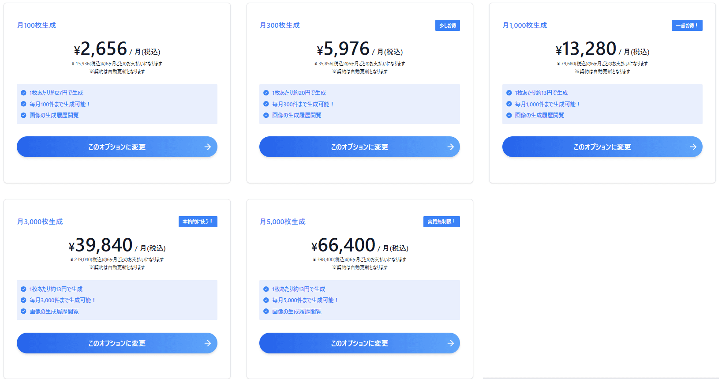Click 画像の生成履歴閲覧 in the 月100枚生成 card
Viewport: 722px width, 379px height.
tap(54, 115)
